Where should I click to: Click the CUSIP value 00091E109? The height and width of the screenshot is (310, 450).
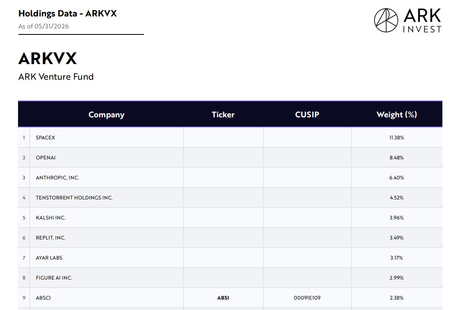pyautogui.click(x=307, y=298)
